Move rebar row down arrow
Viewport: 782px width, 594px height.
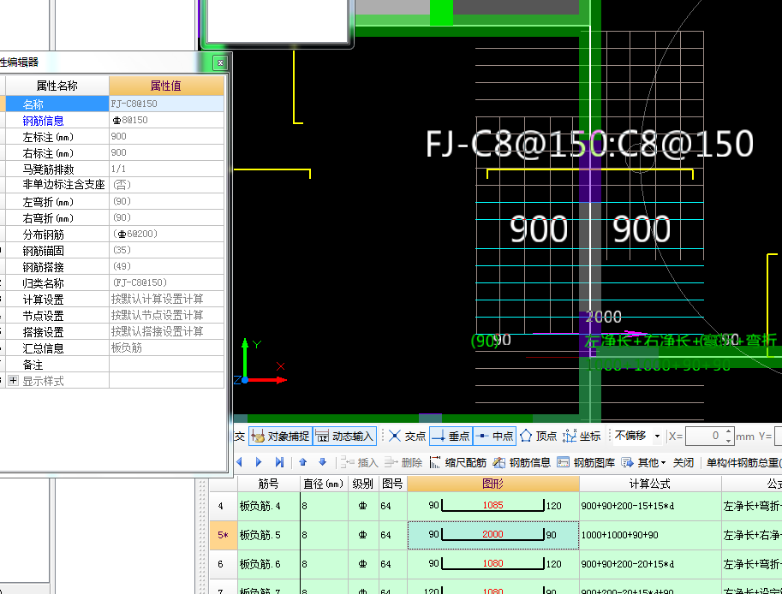click(x=323, y=462)
